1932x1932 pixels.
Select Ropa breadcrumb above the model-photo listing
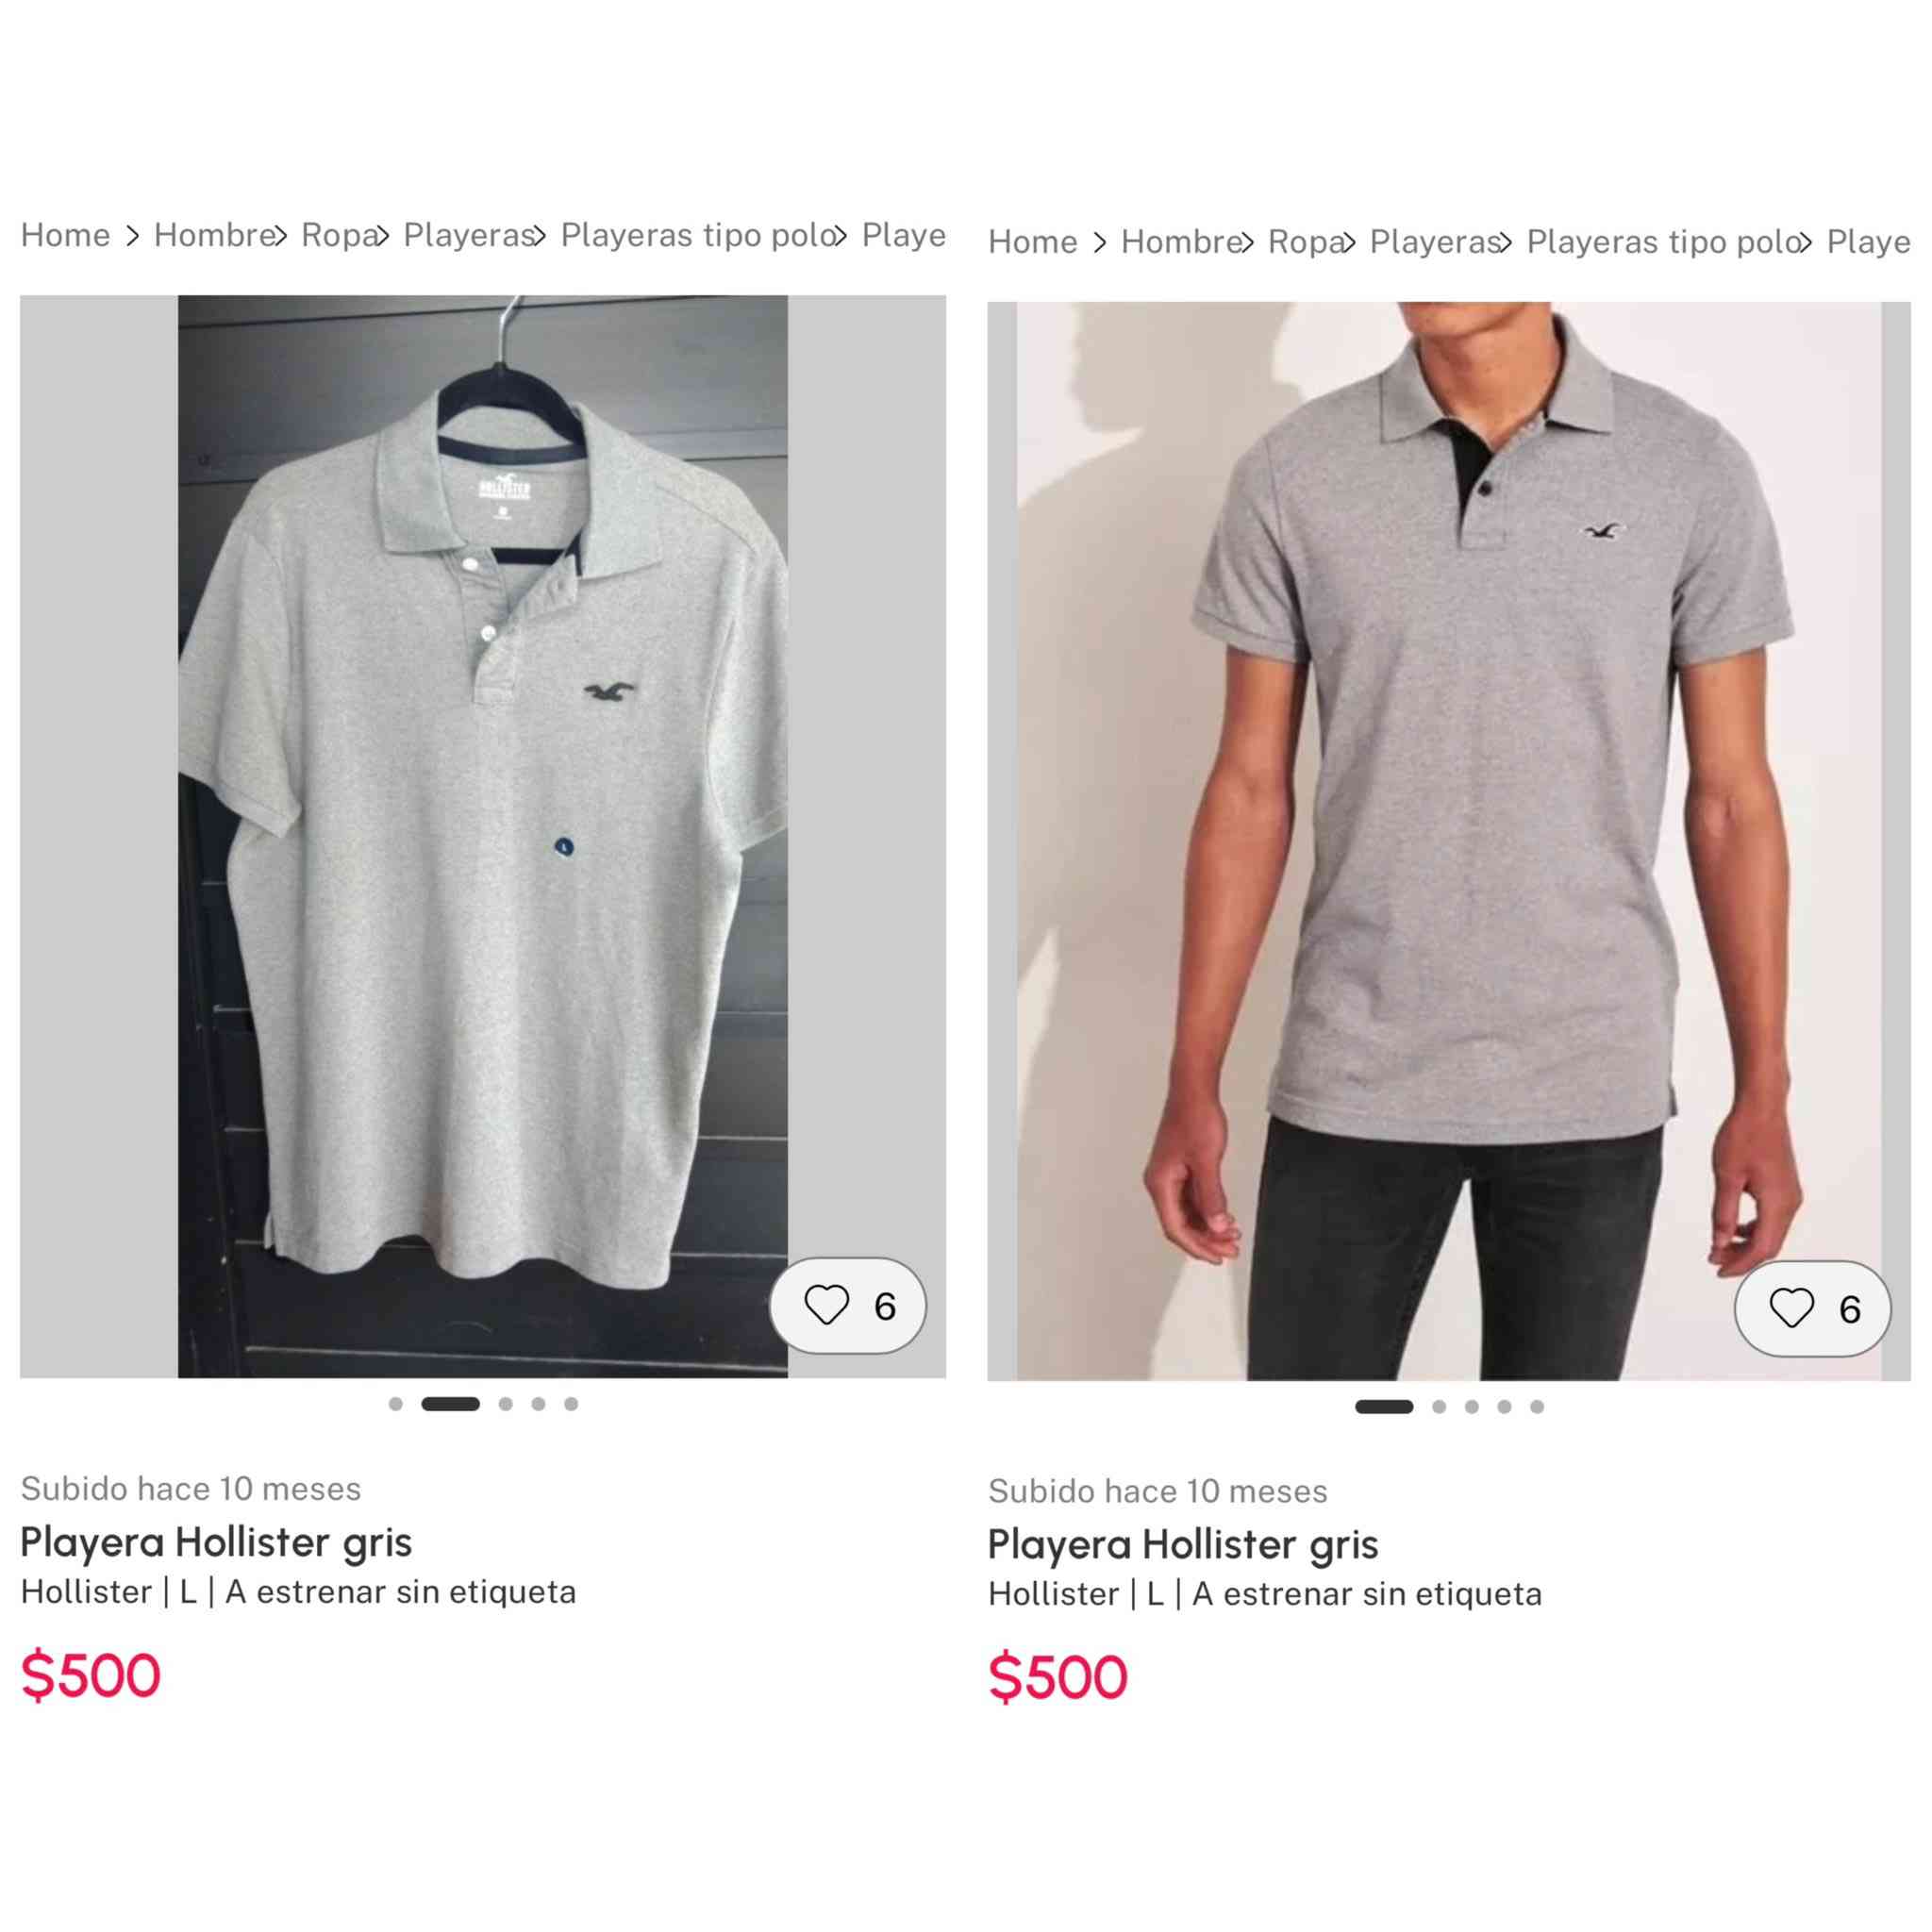click(1305, 242)
